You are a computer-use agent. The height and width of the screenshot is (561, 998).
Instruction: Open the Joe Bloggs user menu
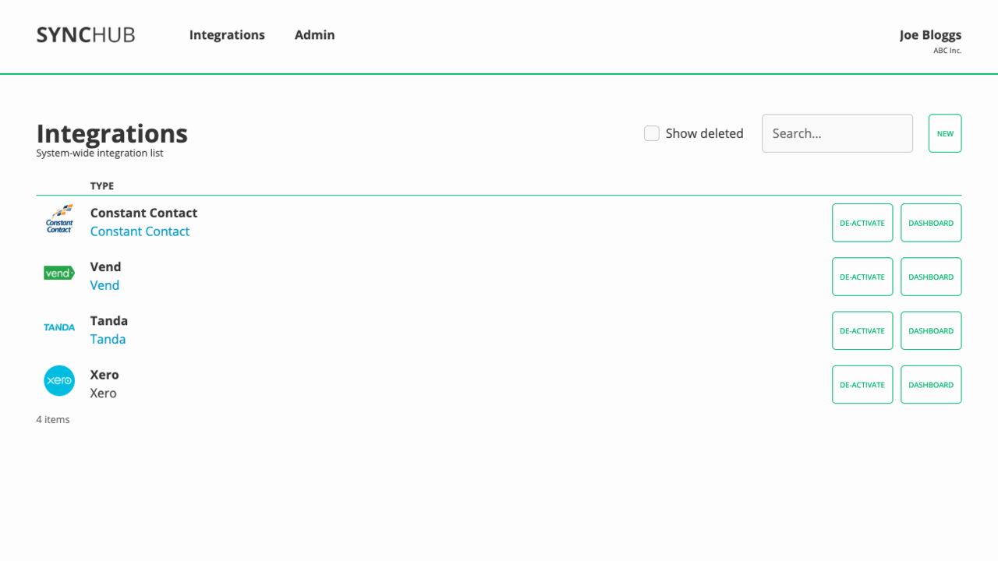point(930,35)
